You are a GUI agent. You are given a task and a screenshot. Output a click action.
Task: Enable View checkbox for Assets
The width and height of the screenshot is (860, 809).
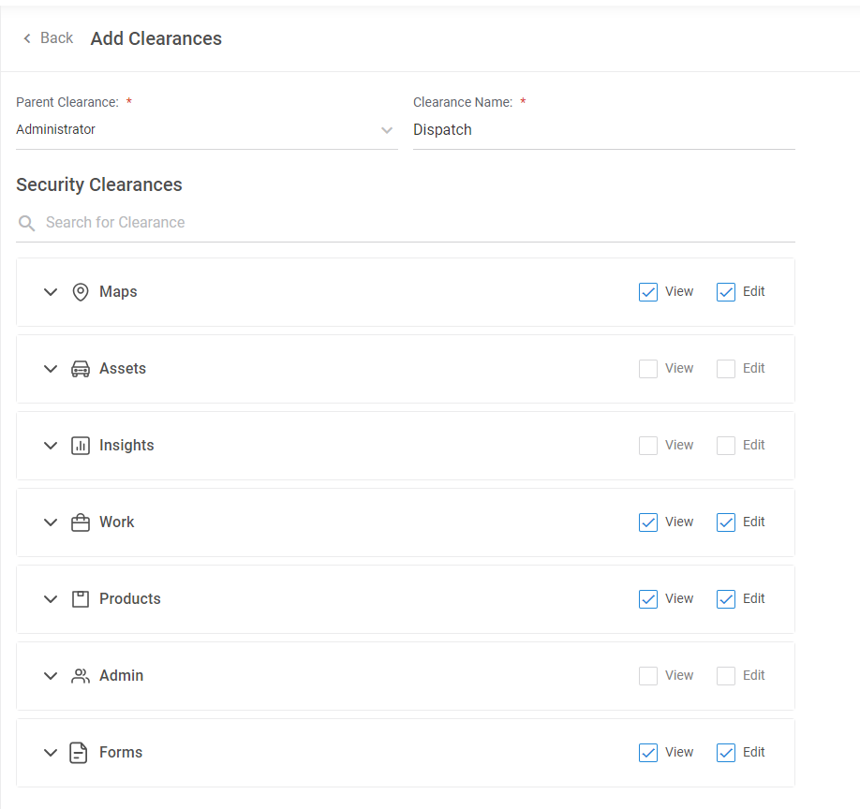click(x=648, y=369)
